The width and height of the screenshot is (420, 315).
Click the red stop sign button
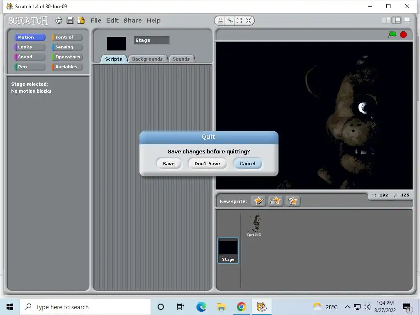404,34
